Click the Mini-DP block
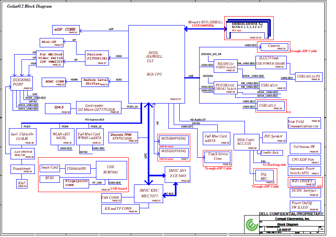Viewport: 336px width, 237px height. (52, 42)
